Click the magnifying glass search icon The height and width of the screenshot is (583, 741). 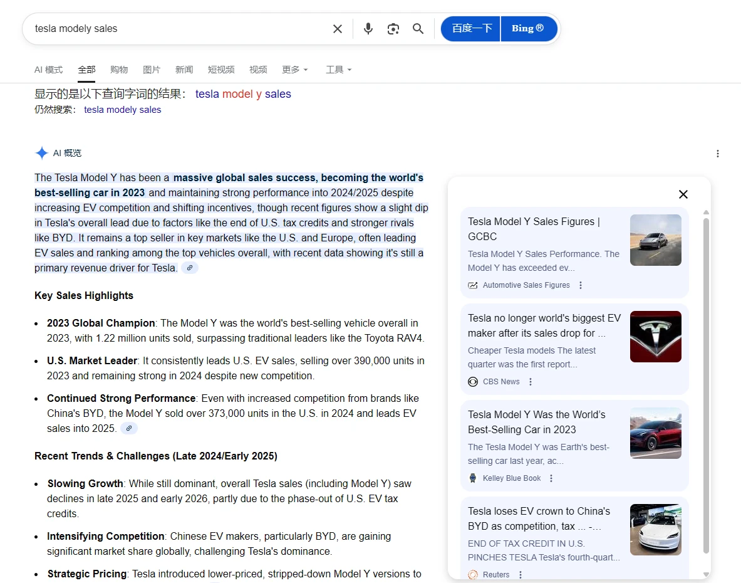418,29
